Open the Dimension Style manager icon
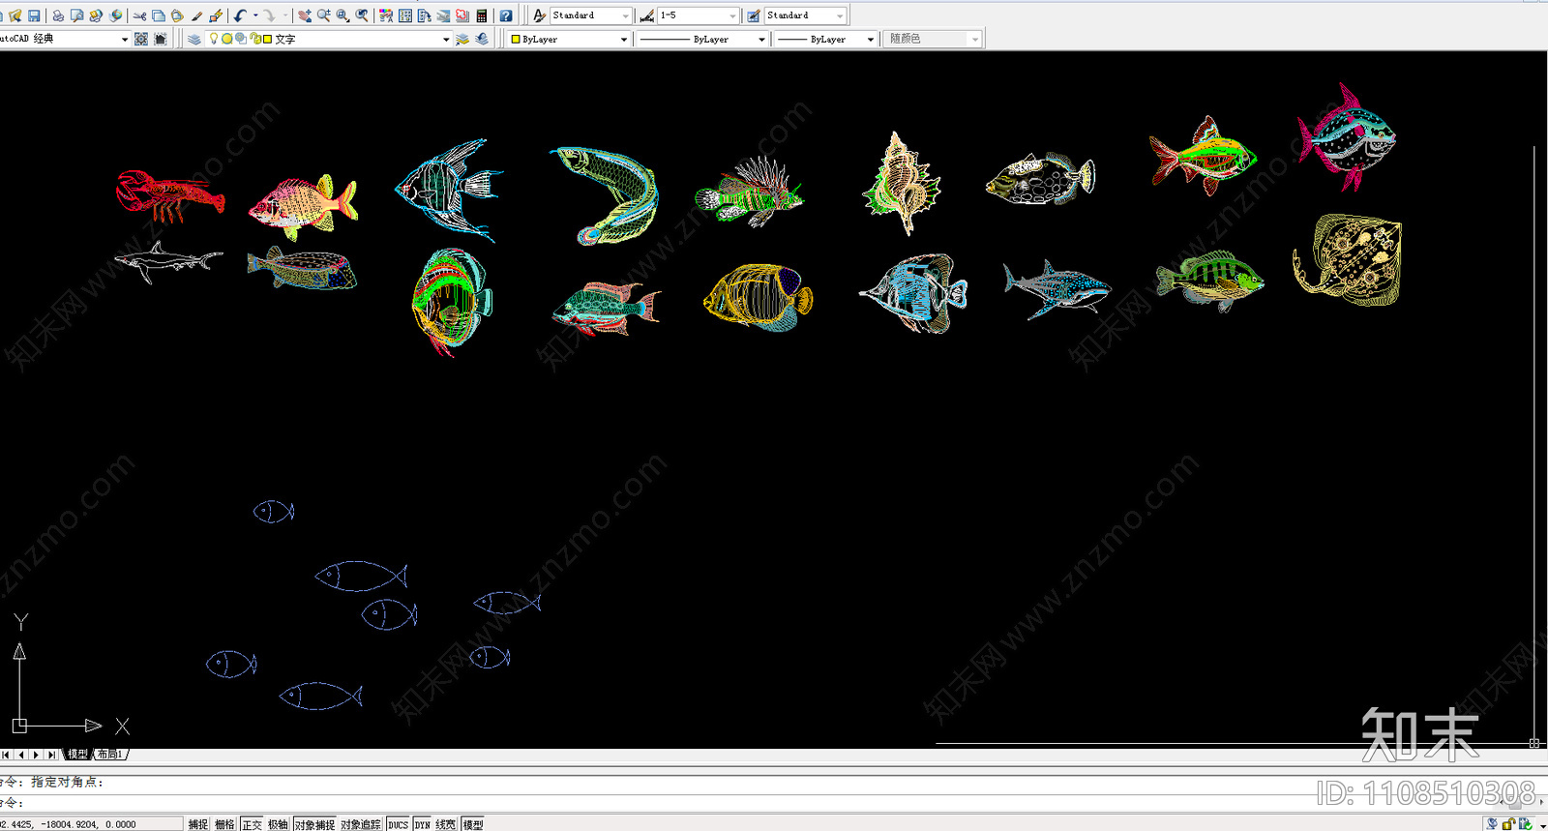 click(647, 15)
